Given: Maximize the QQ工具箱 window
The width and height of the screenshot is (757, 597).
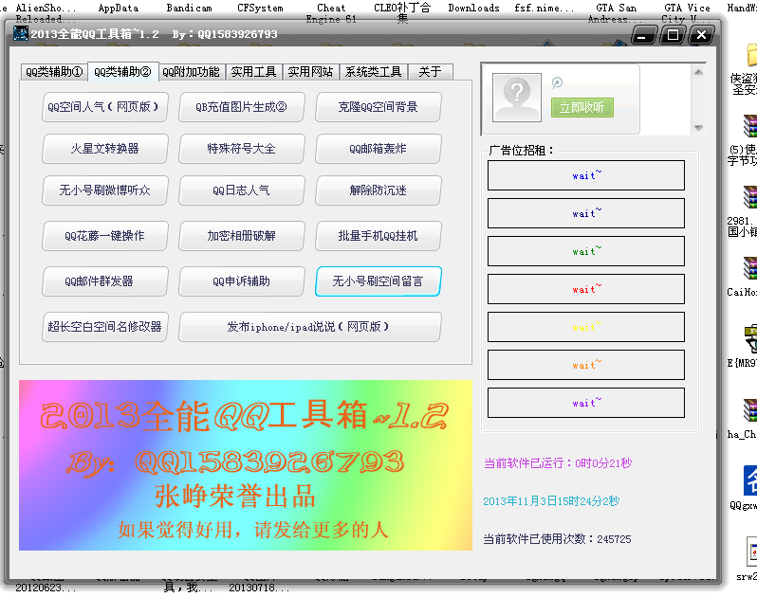Looking at the screenshot, I should click(673, 35).
